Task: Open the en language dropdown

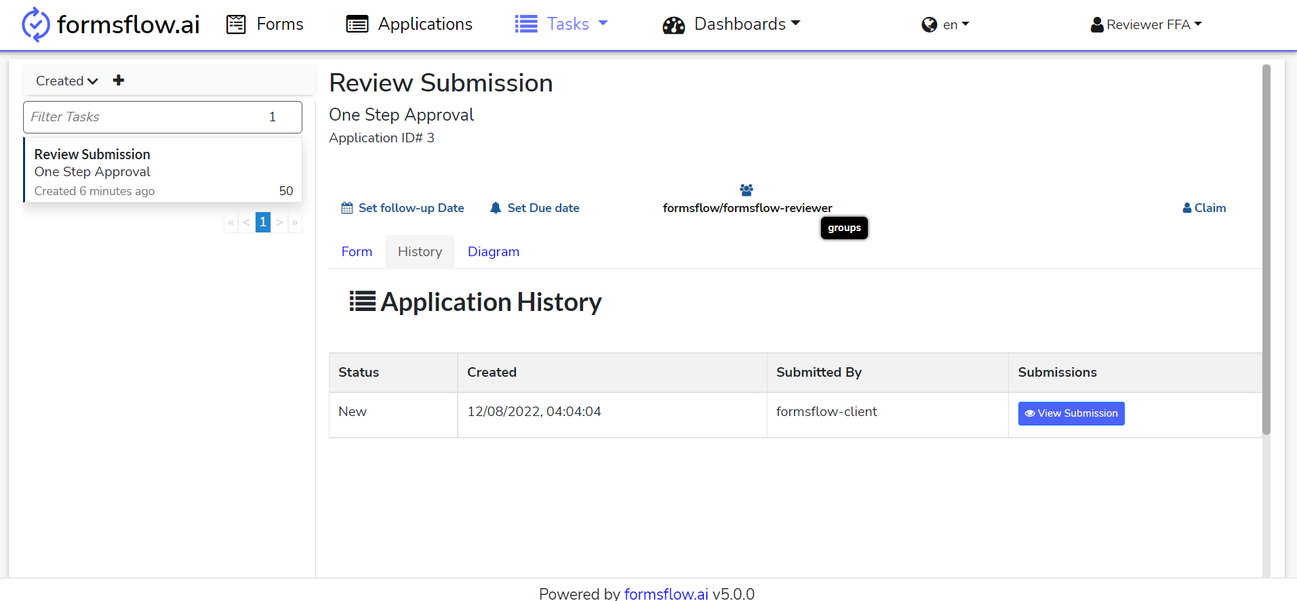Action: coord(946,25)
